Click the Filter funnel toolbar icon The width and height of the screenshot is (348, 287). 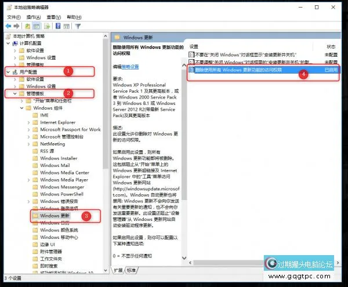(78, 26)
